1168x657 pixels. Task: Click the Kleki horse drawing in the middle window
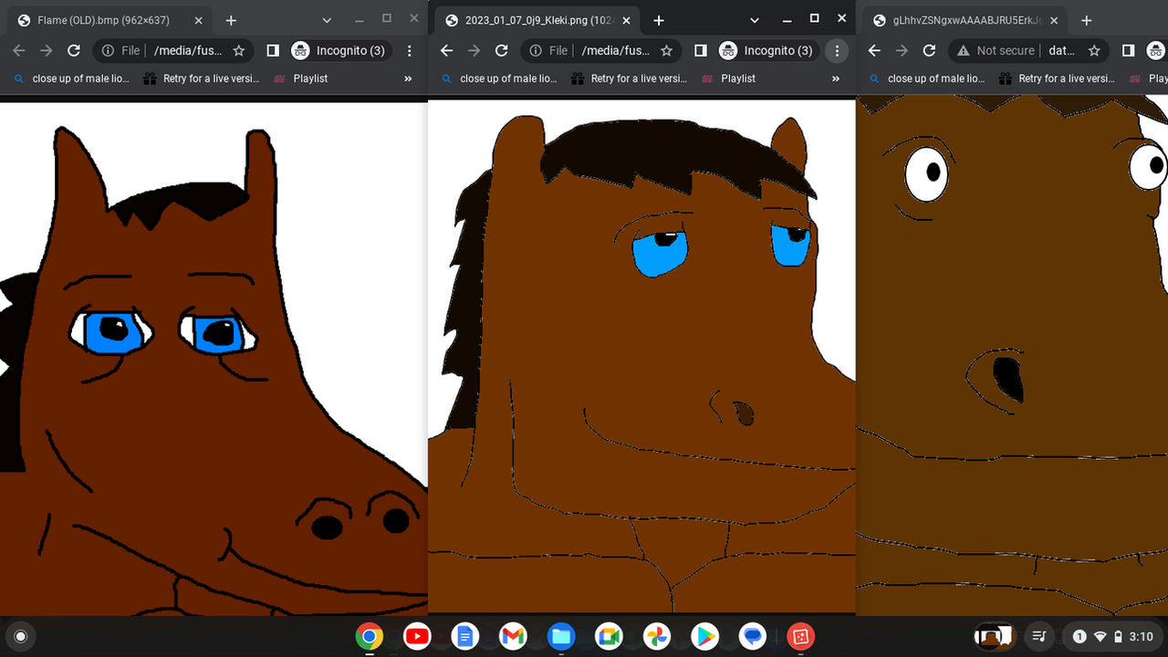click(x=641, y=356)
